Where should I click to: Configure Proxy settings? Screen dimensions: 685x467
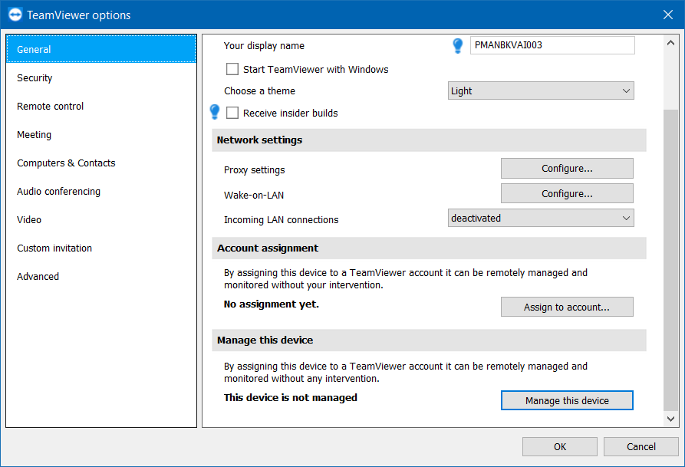click(567, 168)
